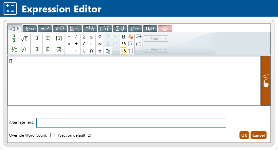The height and width of the screenshot is (150, 278).
Task: Open the Font dropdown
Action: point(156,38)
